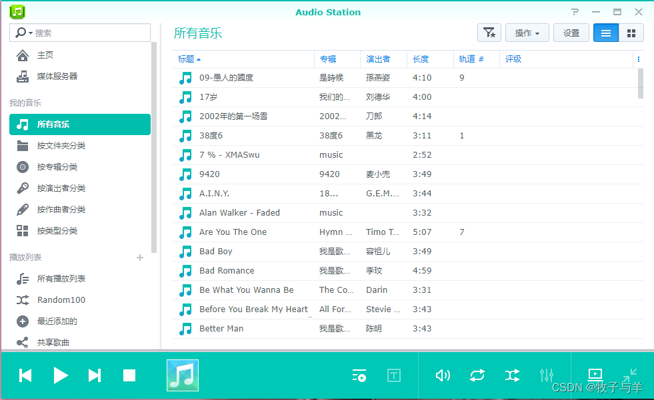Open the column options menu in the header
654x400 pixels.
click(x=639, y=59)
